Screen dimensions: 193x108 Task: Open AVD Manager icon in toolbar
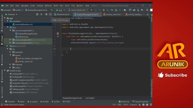[x=138, y=10]
